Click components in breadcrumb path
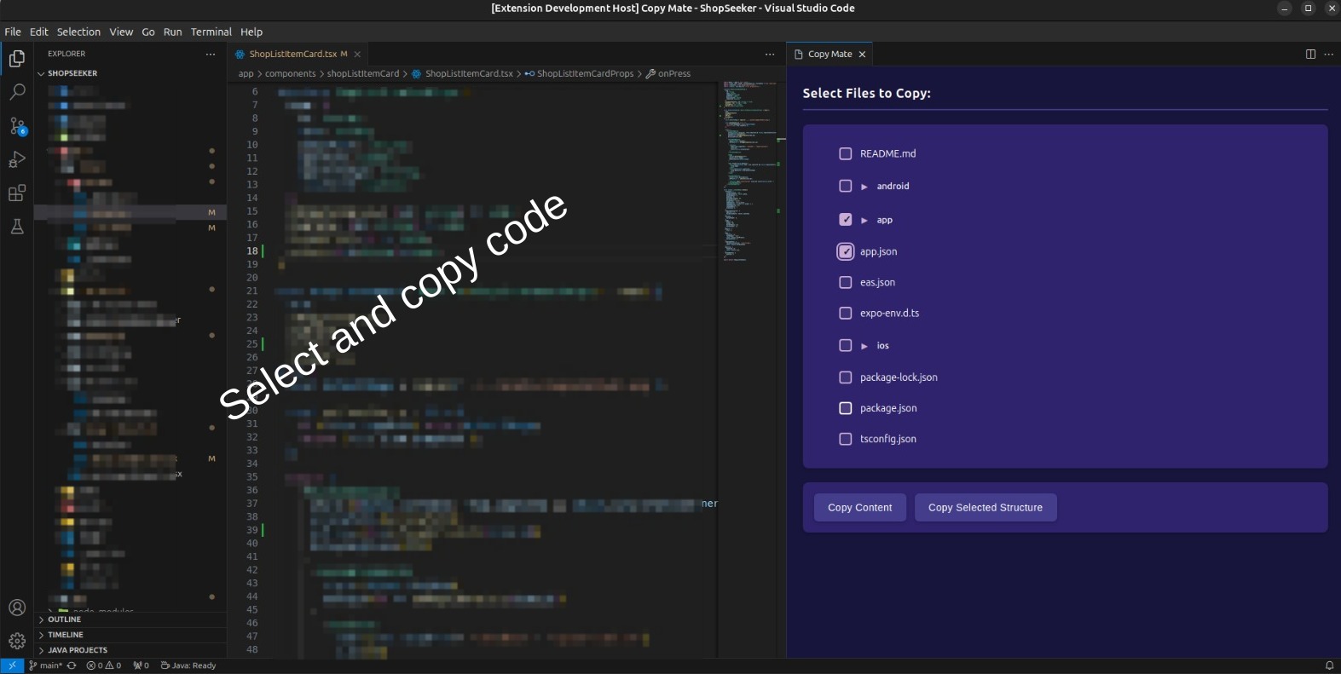Screen dimensions: 1341x674 point(290,73)
